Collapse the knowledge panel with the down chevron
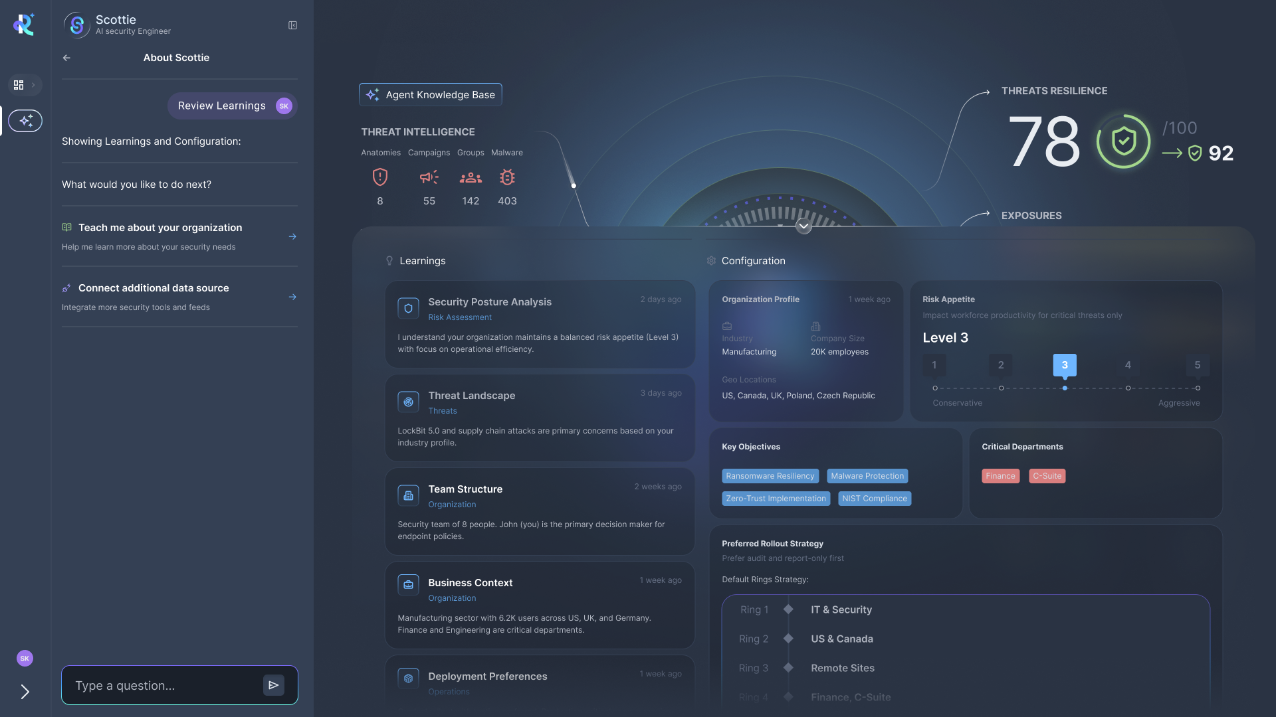The width and height of the screenshot is (1276, 717). point(803,226)
